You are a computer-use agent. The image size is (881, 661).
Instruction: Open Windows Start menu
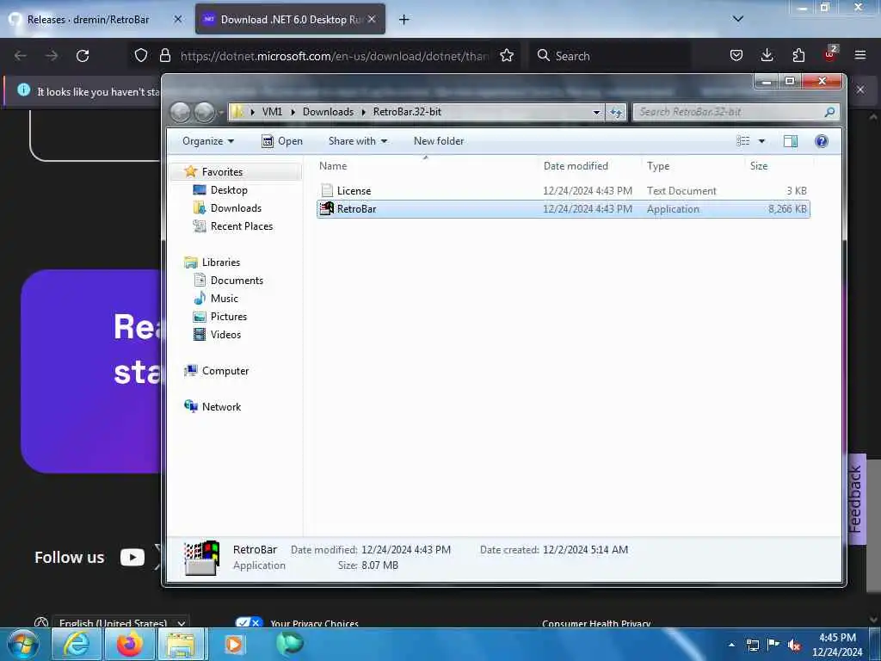click(x=22, y=644)
